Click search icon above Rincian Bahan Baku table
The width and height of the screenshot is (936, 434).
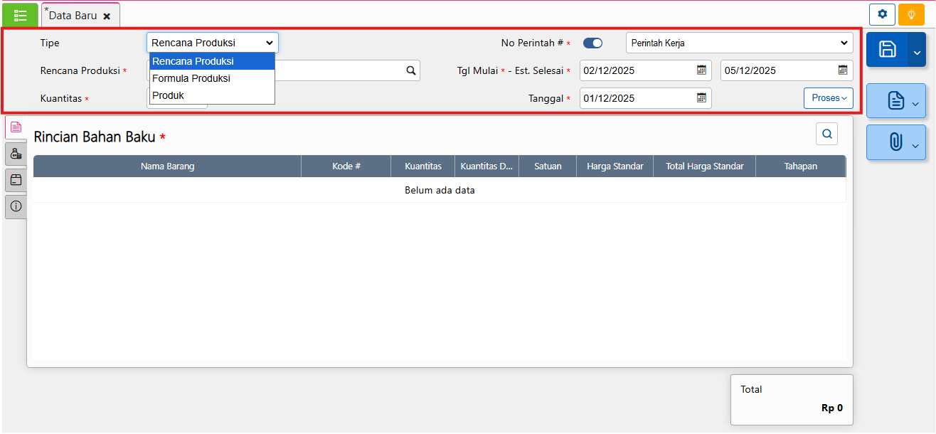pos(826,134)
